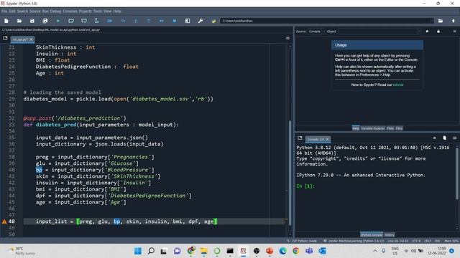The height and width of the screenshot is (258, 460).
Task: Open the Help Object combo box
Action: pyautogui.click(x=379, y=32)
